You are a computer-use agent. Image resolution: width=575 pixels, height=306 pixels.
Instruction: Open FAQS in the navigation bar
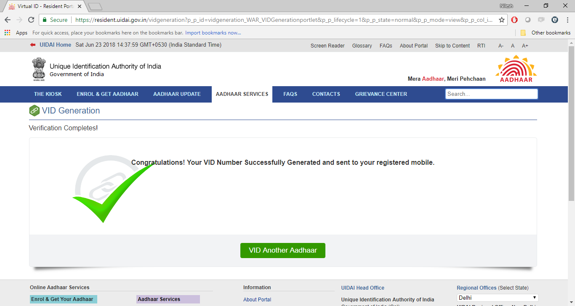coord(290,94)
